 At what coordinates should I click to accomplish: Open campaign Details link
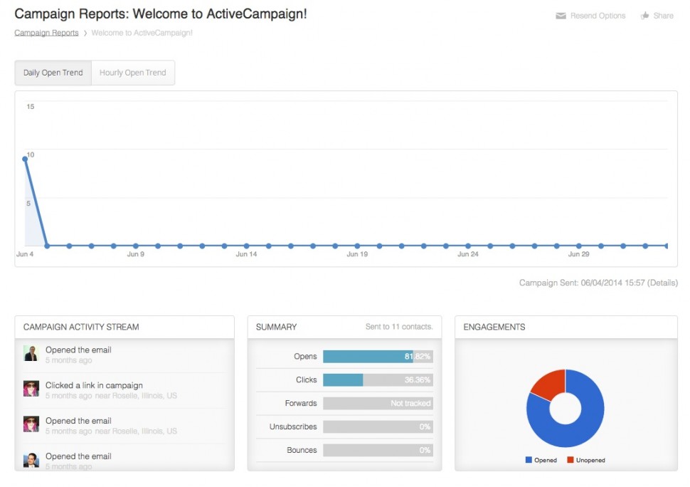662,283
